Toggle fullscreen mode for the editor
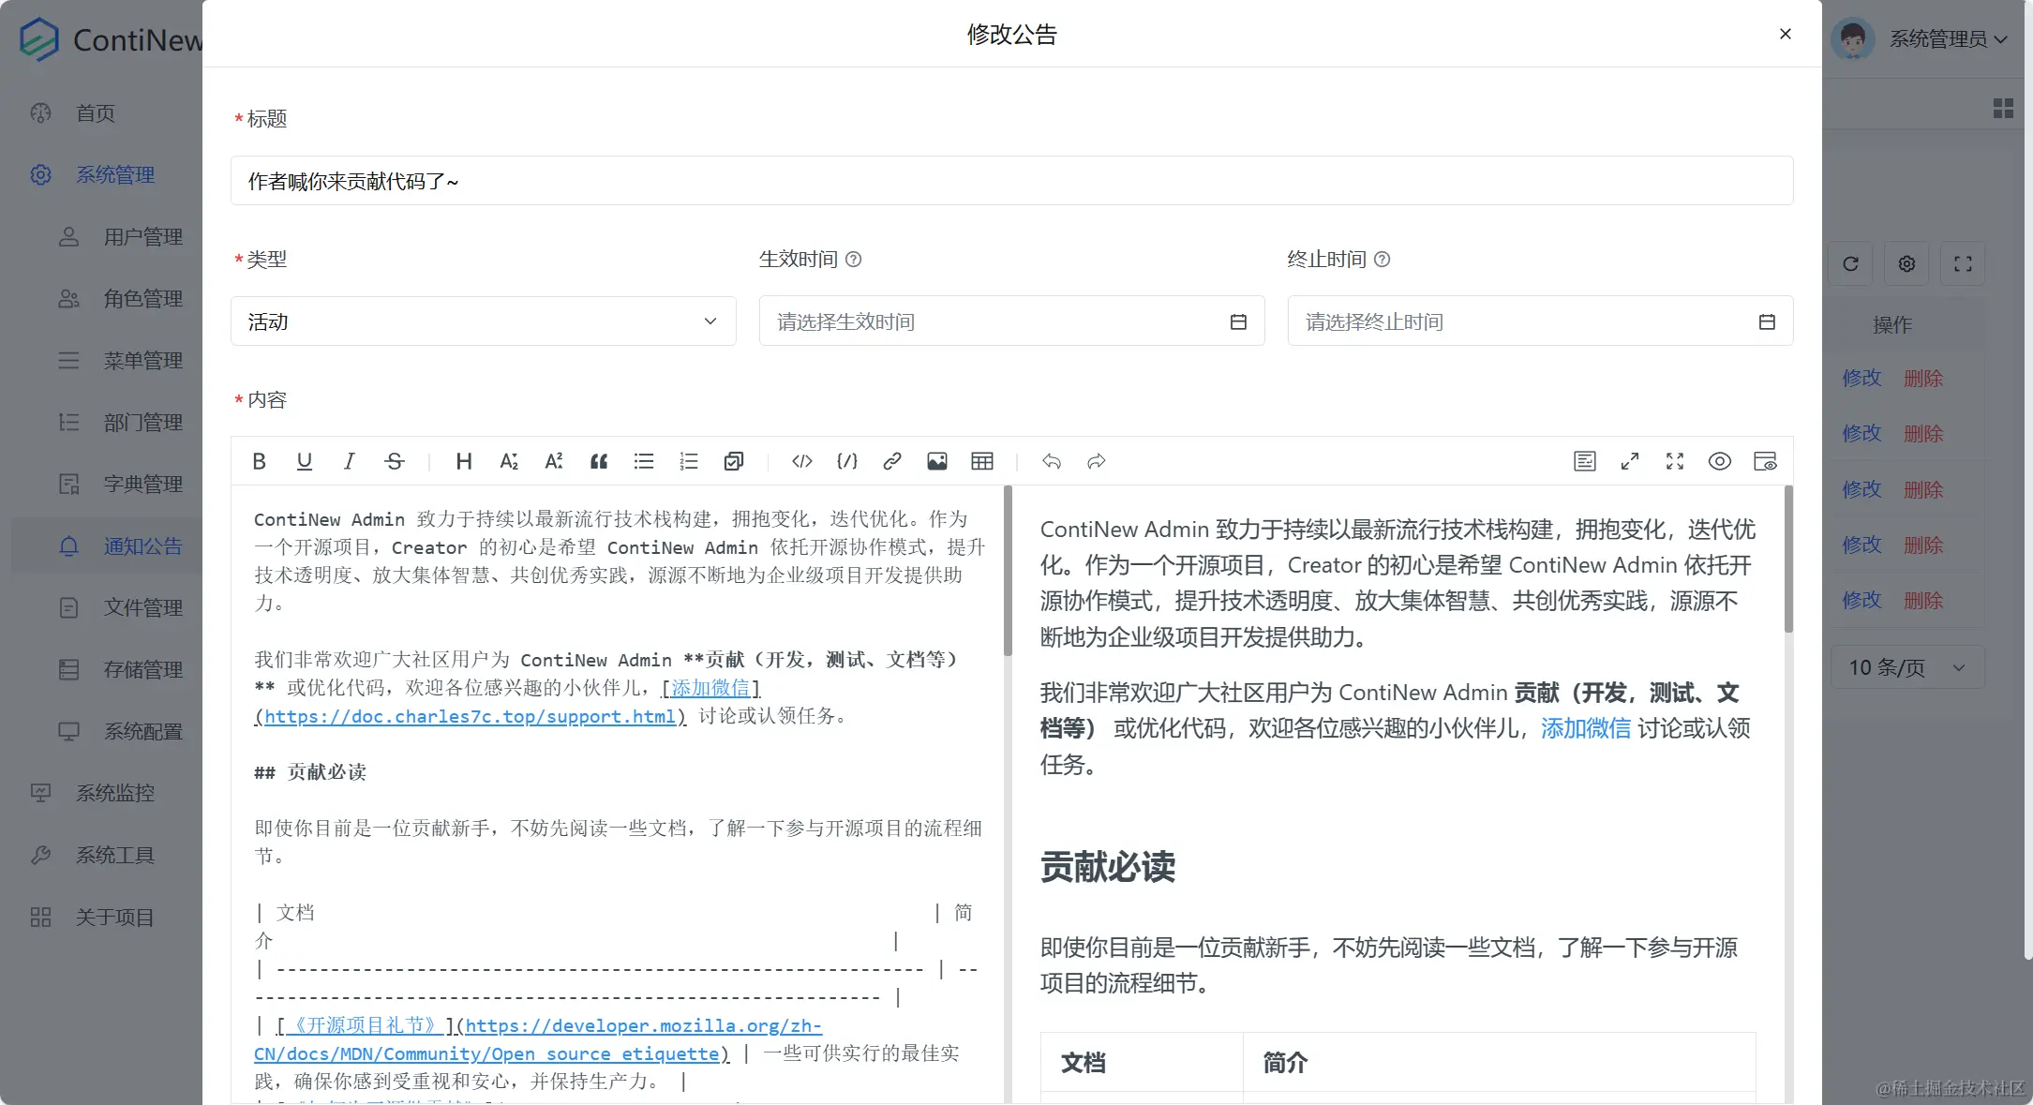This screenshot has height=1105, width=2033. pyautogui.click(x=1674, y=461)
